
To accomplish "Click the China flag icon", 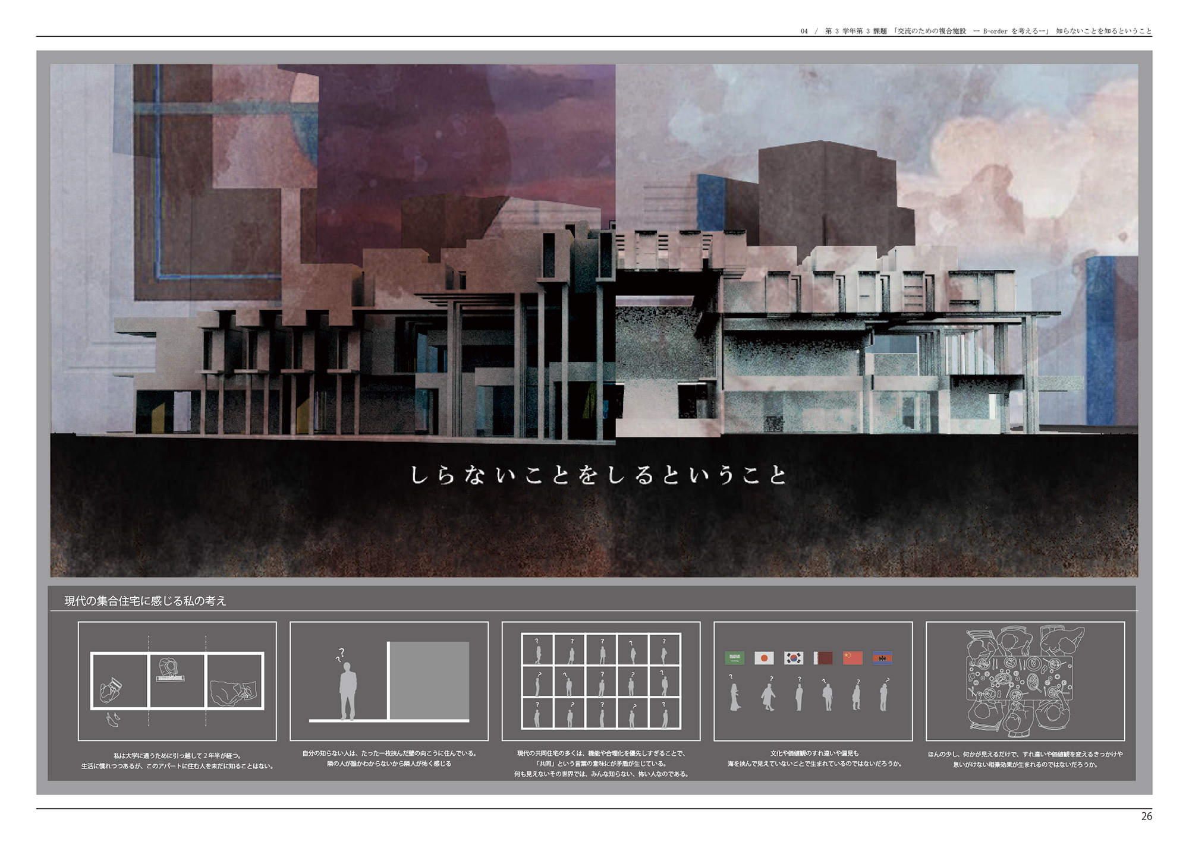I will click(853, 658).
